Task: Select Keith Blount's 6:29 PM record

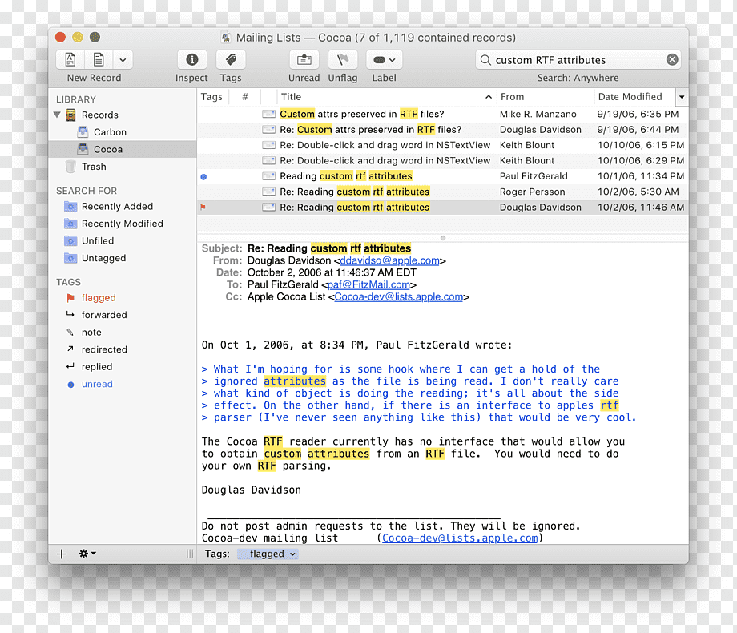Action: (x=443, y=160)
